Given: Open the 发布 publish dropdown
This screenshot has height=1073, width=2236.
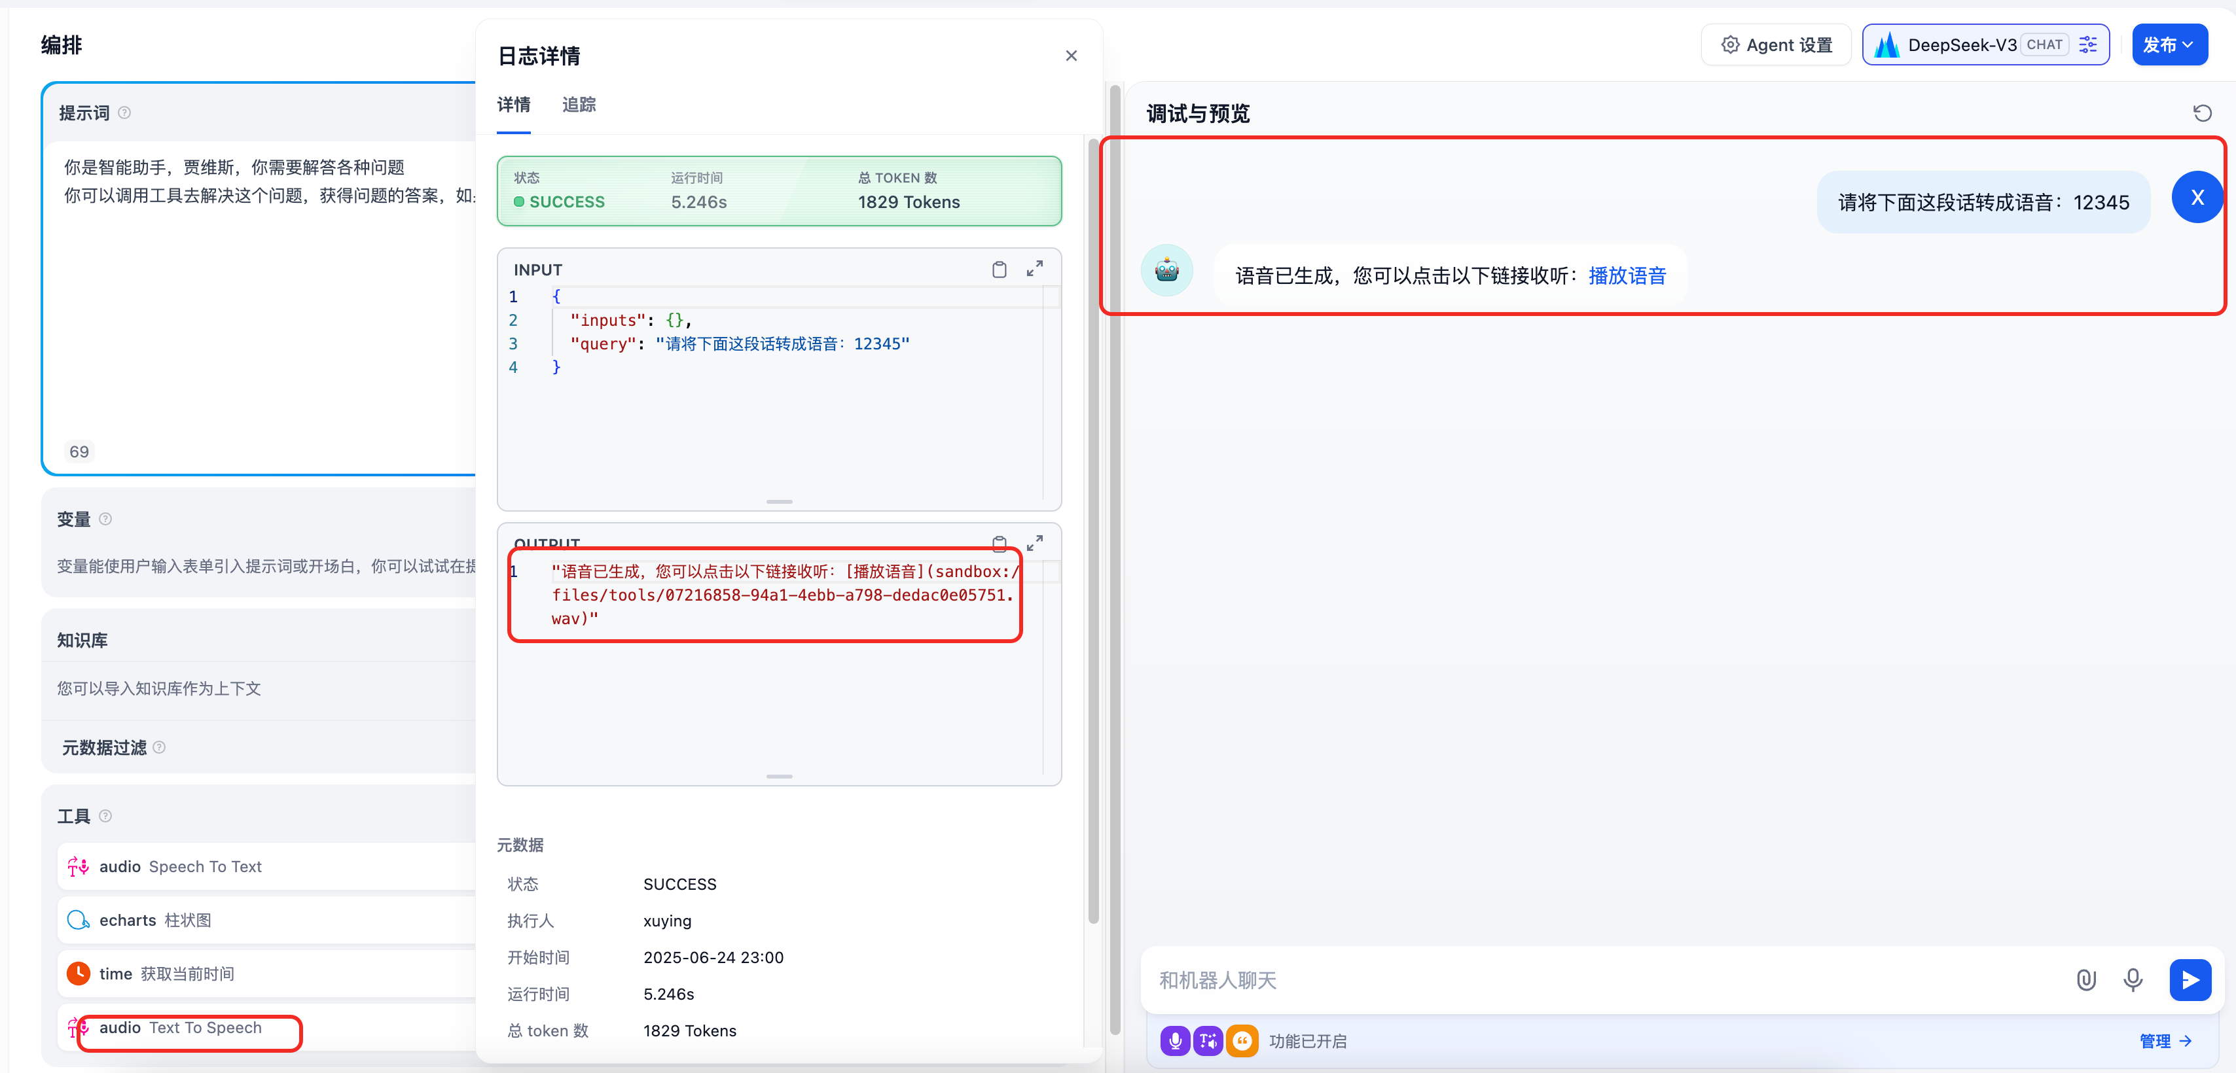Looking at the screenshot, I should [2170, 44].
